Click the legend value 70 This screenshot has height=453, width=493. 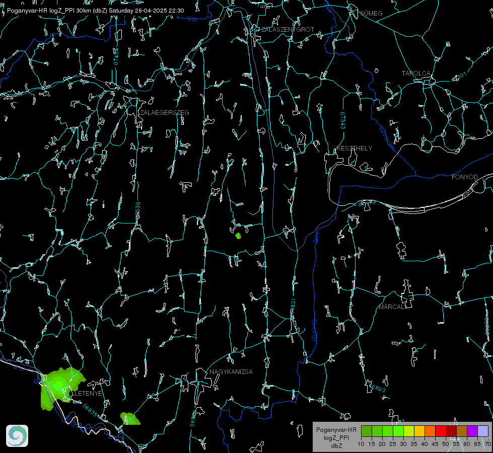coord(487,444)
